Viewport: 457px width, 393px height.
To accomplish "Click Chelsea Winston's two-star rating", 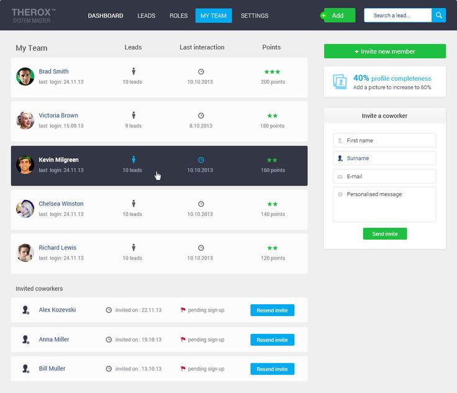I will click(272, 204).
